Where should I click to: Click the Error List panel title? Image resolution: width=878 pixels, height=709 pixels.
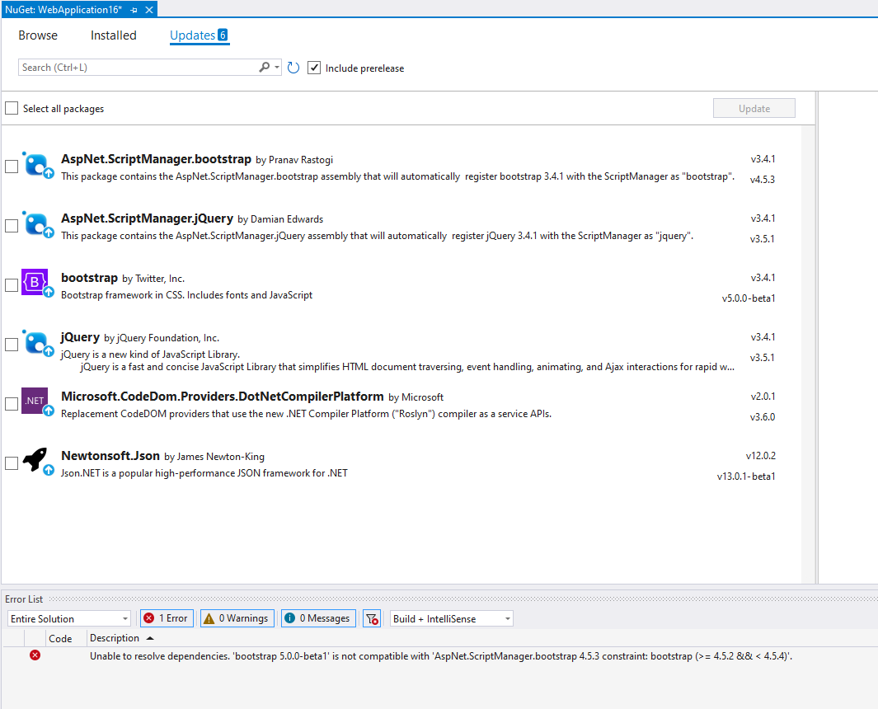tap(24, 599)
